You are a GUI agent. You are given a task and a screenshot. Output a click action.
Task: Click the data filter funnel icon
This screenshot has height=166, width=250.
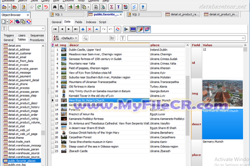(123, 38)
